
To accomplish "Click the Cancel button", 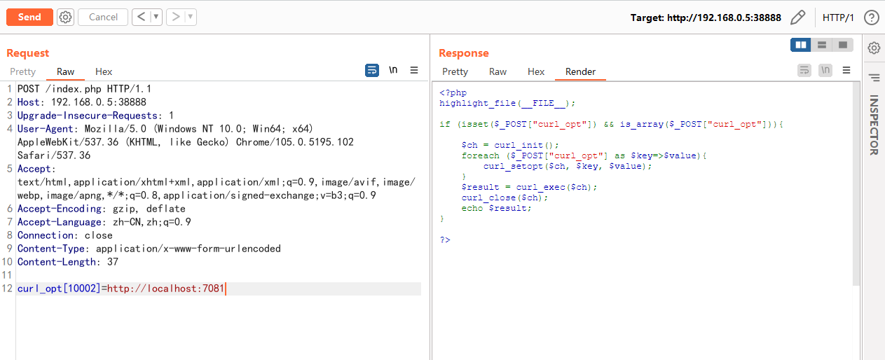I will pos(103,17).
